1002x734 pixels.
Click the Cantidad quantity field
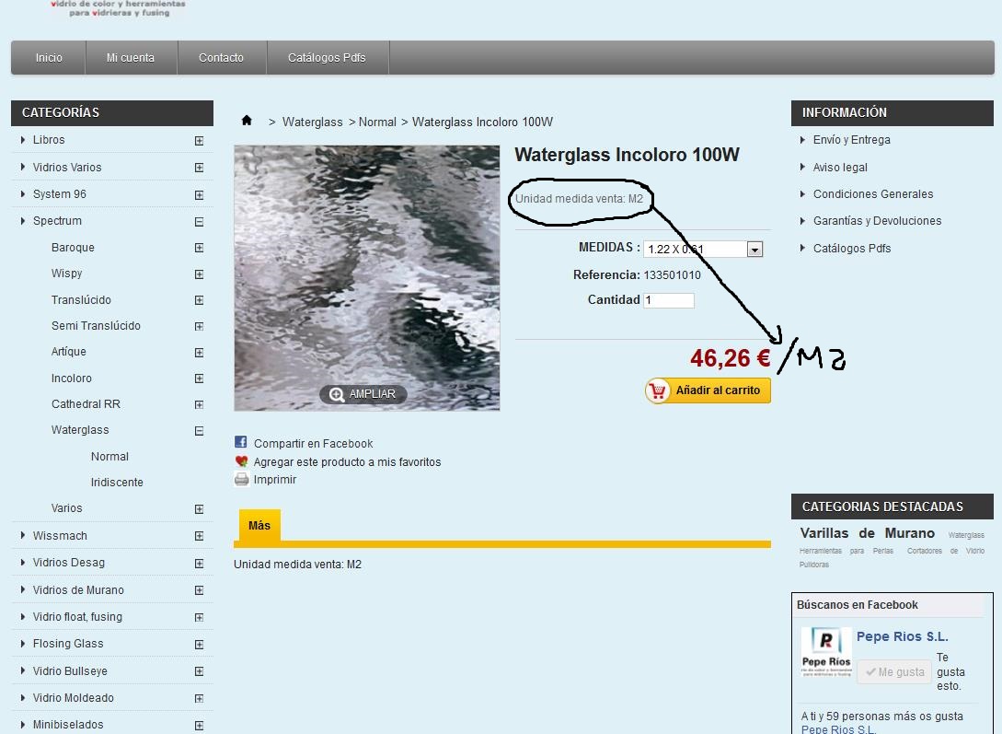[x=668, y=300]
